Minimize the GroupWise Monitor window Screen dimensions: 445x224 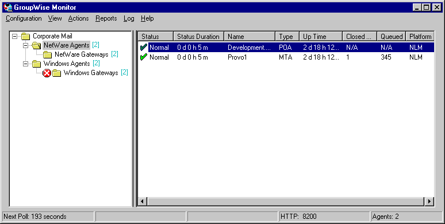[x=417, y=7]
